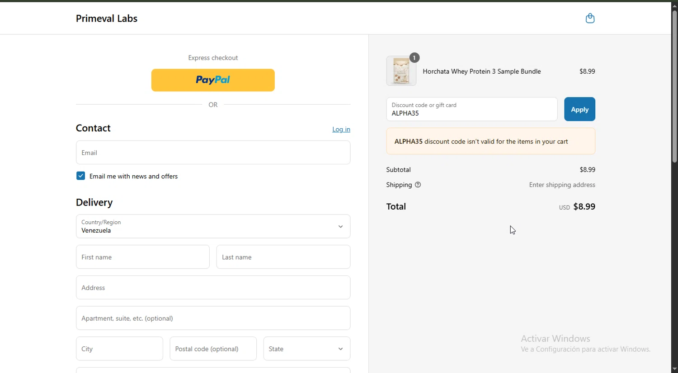
Task: Click the Postal code (optional) field
Action: (213, 349)
